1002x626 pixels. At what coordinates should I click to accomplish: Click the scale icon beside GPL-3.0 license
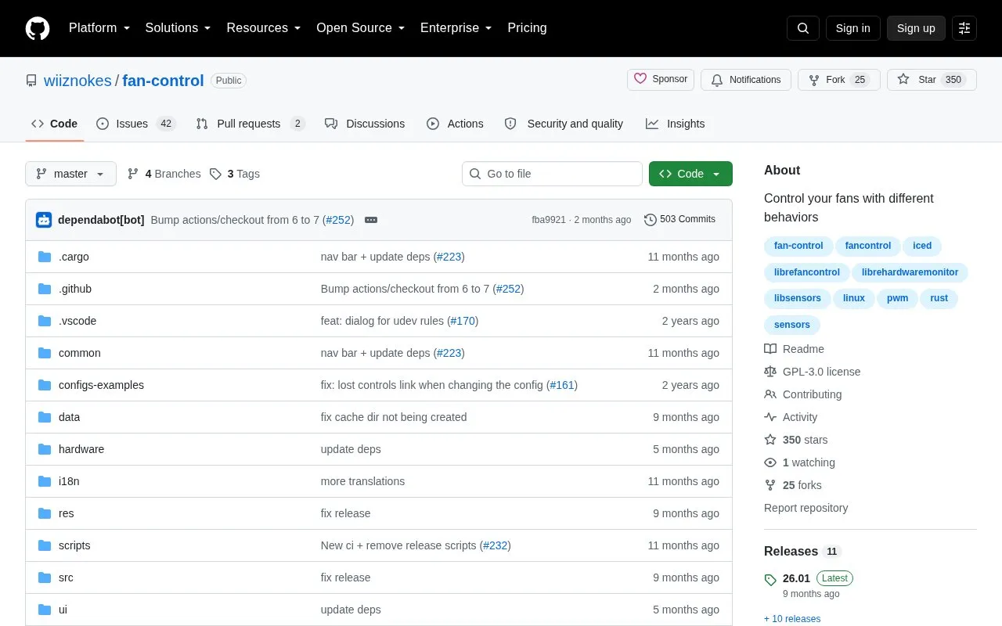[770, 372]
